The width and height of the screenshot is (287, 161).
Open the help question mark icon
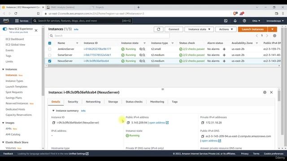coord(244,21)
